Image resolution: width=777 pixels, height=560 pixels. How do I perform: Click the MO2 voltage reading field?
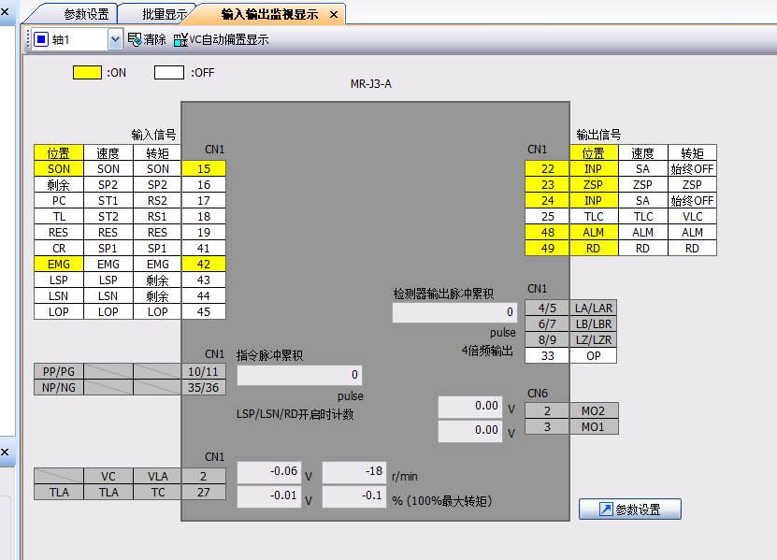pyautogui.click(x=472, y=408)
